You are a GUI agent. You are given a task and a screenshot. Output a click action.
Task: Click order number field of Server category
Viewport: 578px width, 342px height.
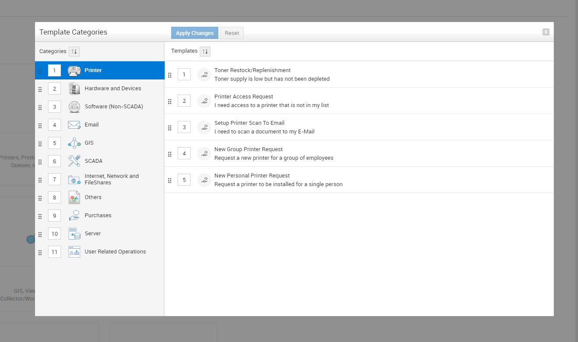pyautogui.click(x=54, y=234)
